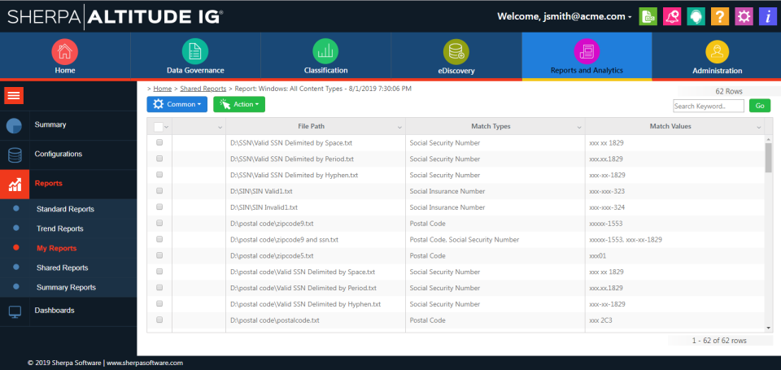781x370 pixels.
Task: Open Shared Reports in the sidebar
Action: pos(62,268)
